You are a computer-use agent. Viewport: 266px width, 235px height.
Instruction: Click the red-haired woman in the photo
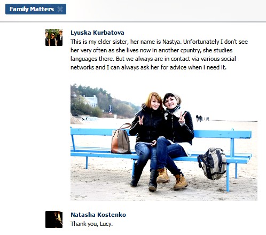(x=147, y=135)
